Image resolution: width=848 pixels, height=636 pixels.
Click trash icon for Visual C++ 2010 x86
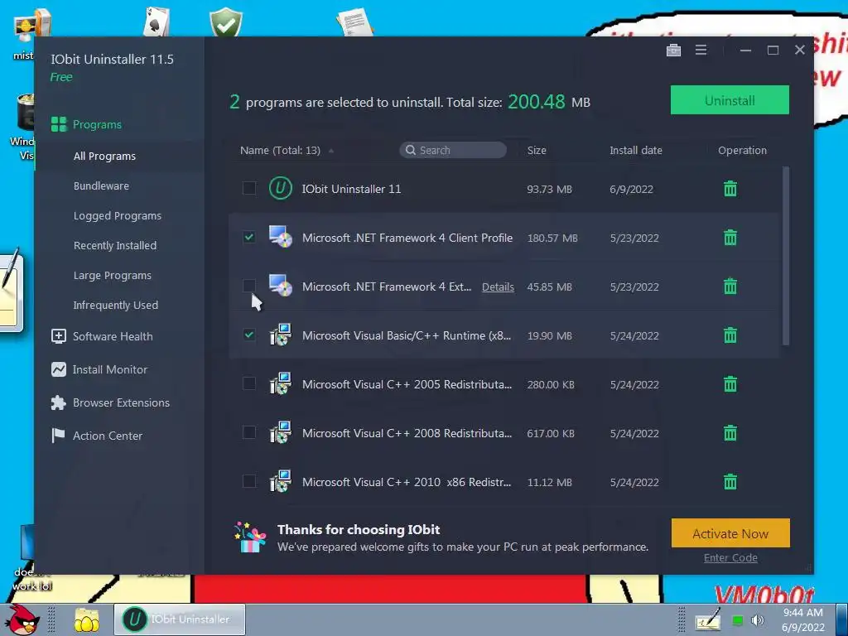(x=730, y=481)
